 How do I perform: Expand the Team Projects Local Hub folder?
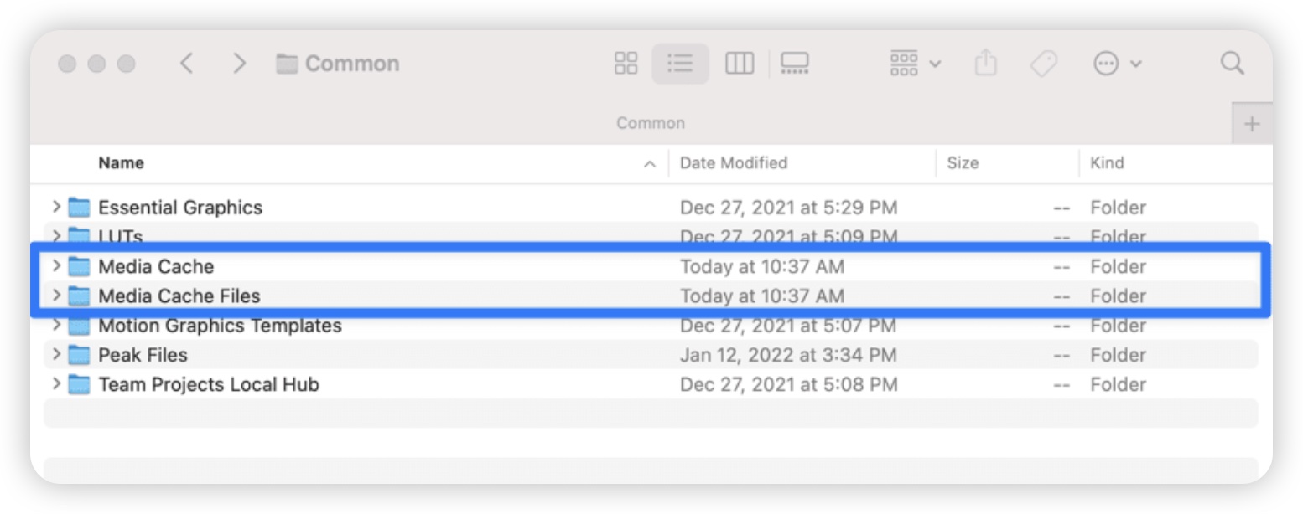[x=56, y=384]
